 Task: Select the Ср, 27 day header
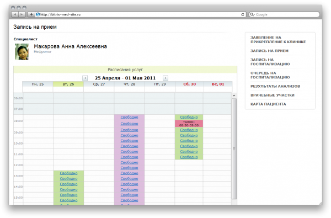pos(99,84)
